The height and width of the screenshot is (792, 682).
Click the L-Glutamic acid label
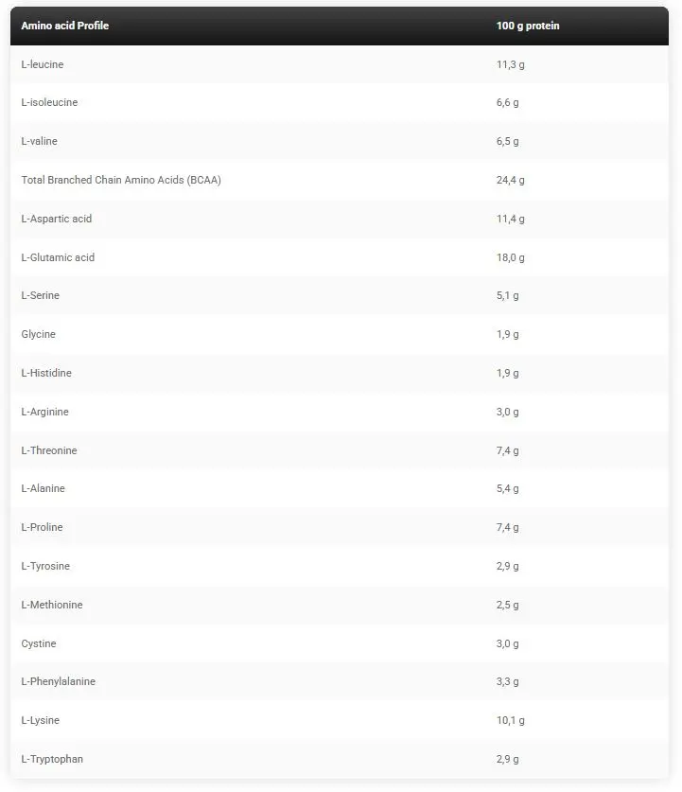tap(58, 257)
